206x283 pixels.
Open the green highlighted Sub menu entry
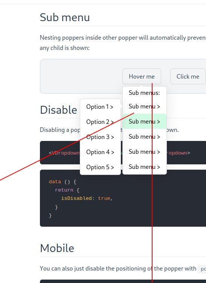[x=145, y=121]
